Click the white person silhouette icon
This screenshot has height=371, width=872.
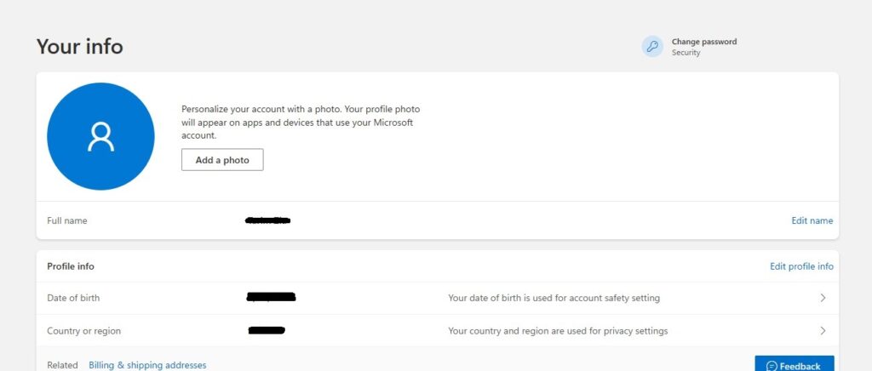point(100,136)
